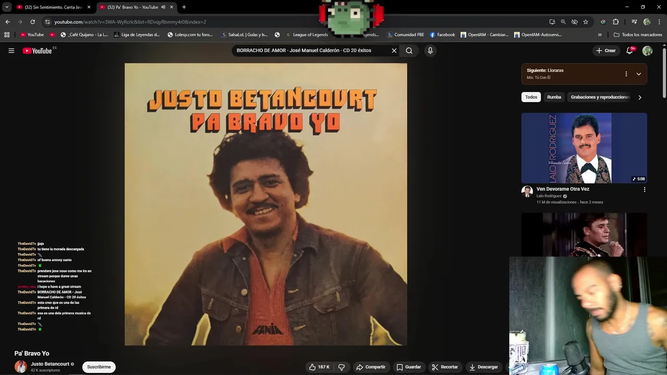This screenshot has height=375, width=667.
Task: Mute audio on Pa' Bravo Yo tab
Action: pyautogui.click(x=163, y=7)
